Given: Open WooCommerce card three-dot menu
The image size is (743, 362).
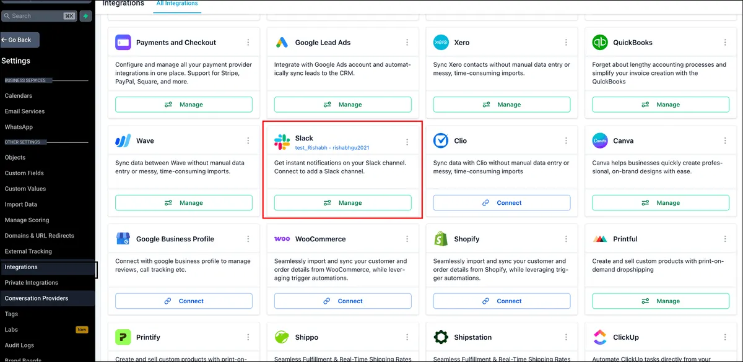Looking at the screenshot, I should [x=407, y=239].
